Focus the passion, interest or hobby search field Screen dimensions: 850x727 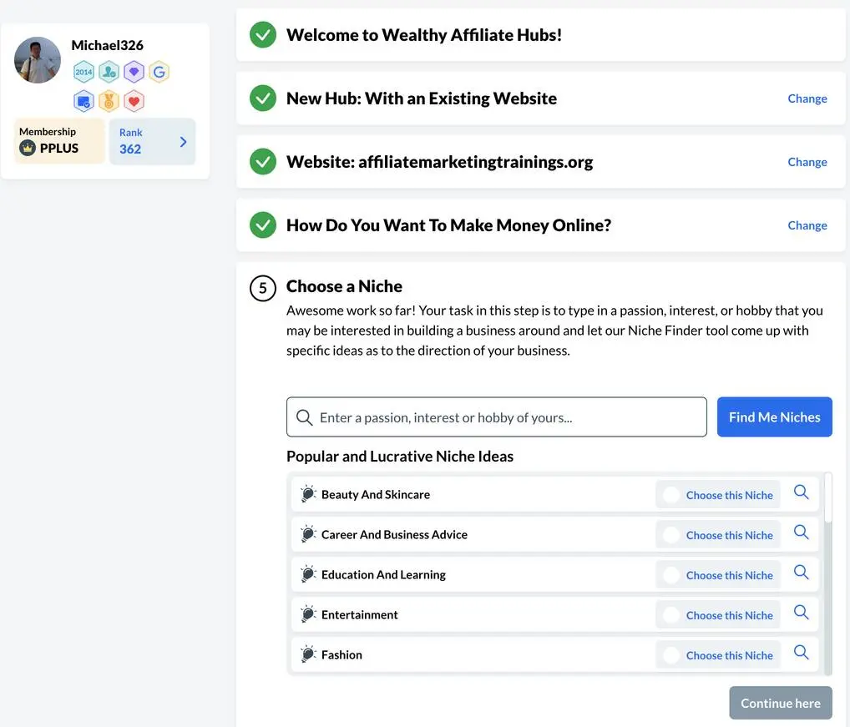pos(497,417)
